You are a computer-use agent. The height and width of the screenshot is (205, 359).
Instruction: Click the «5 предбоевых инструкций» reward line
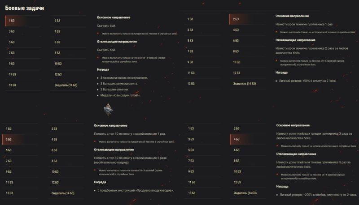136,190
